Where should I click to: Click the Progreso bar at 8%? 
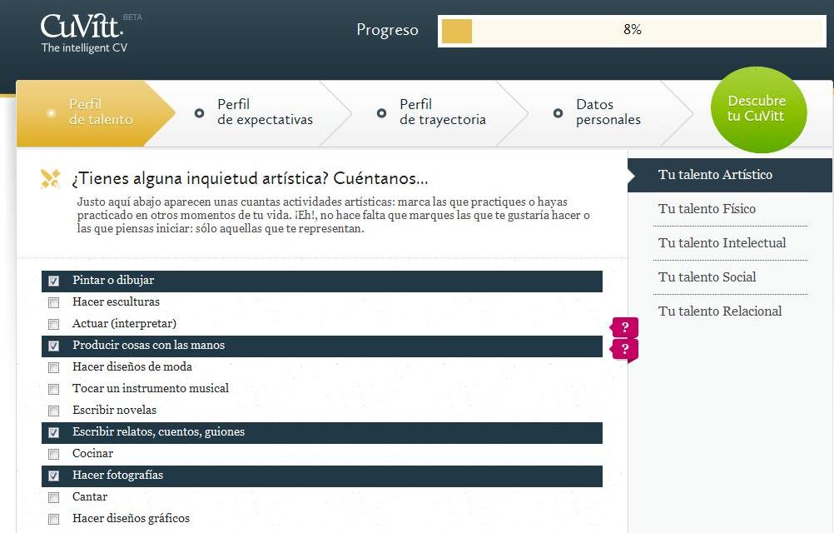point(631,31)
